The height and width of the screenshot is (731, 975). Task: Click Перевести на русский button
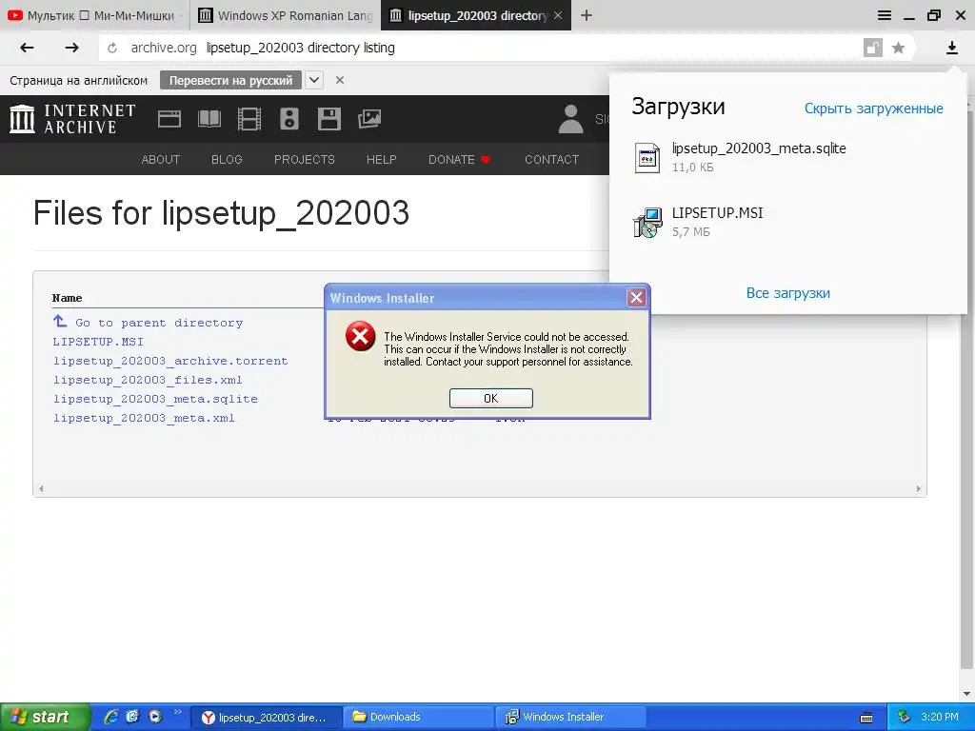coord(230,80)
